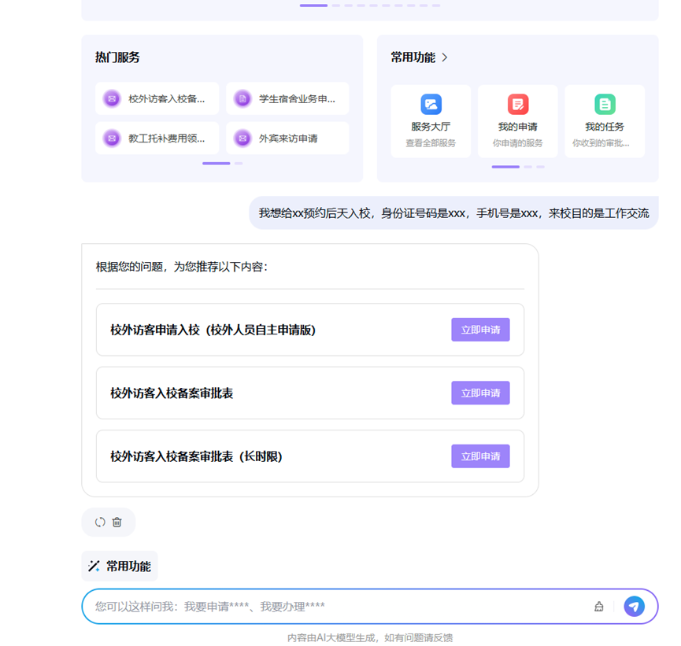Open 我的申请 applications icon
Viewport: 681px width, 646px height.
517,105
